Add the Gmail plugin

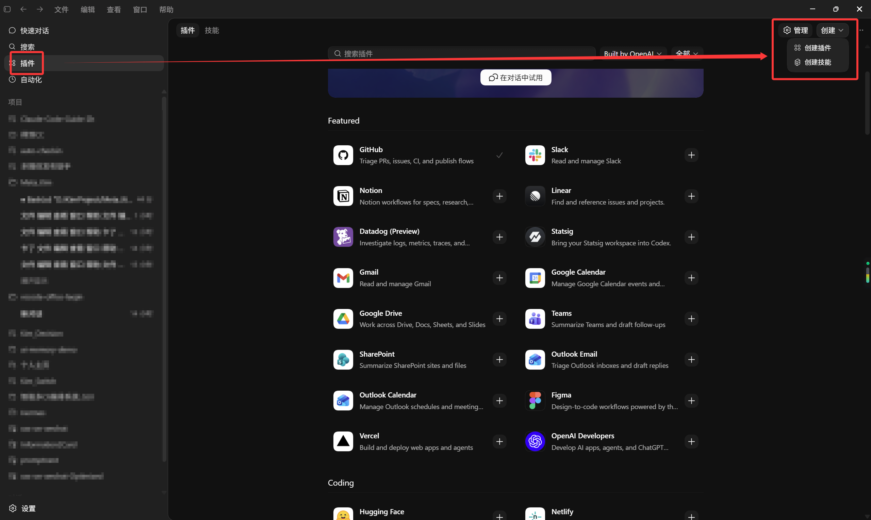click(499, 278)
